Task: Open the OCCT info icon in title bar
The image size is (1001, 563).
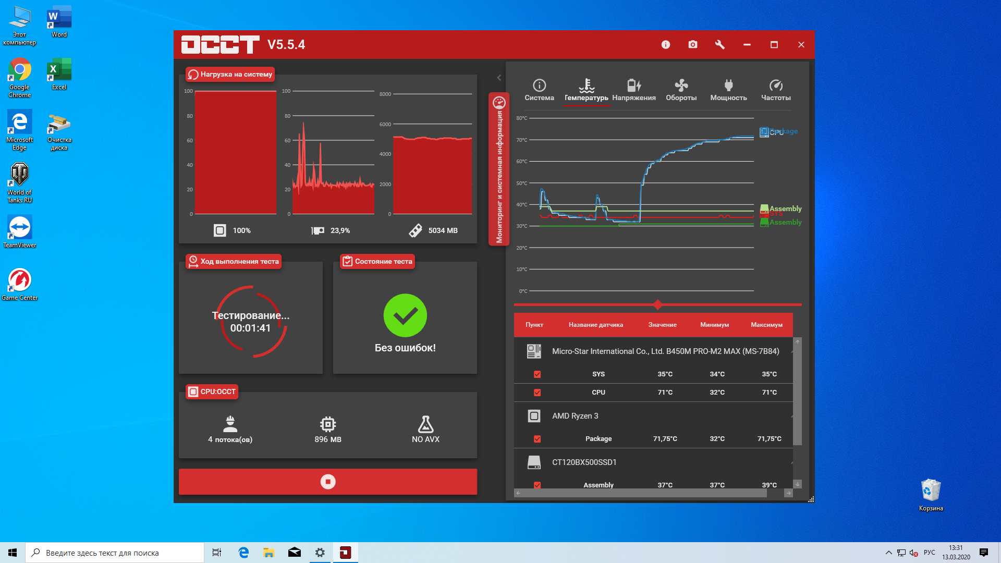Action: tap(665, 45)
